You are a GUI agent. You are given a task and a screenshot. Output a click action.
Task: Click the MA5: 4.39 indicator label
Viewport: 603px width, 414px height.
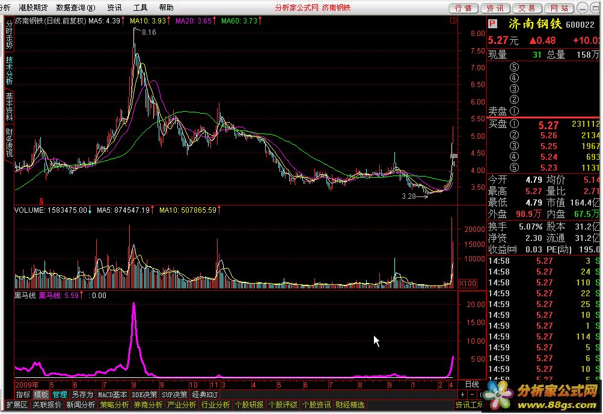click(x=104, y=21)
